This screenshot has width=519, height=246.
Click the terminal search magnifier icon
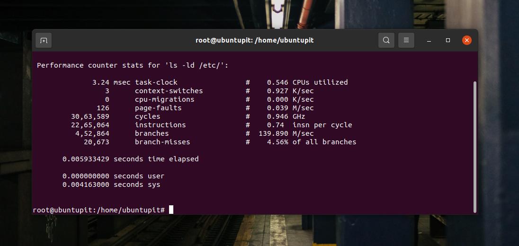point(386,41)
